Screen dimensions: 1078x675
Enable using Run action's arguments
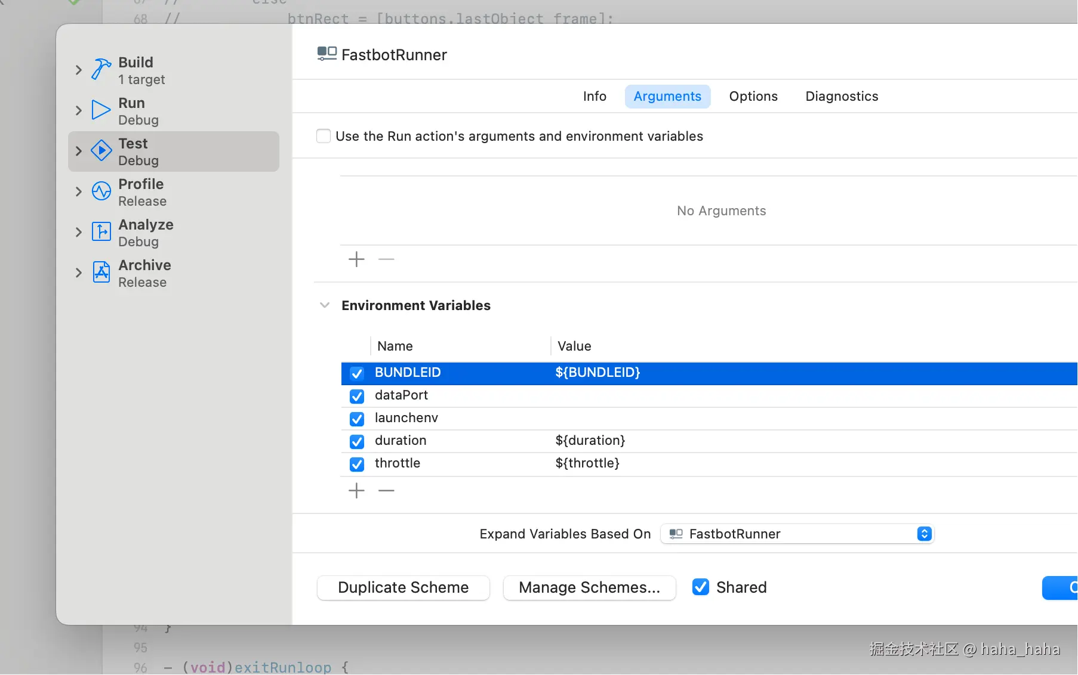[x=324, y=136]
